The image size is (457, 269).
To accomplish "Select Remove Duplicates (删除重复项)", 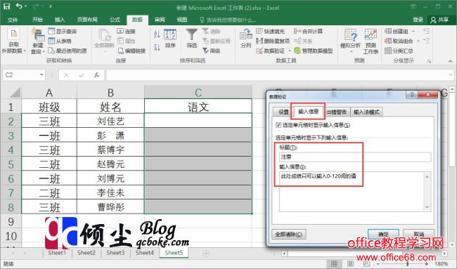I will 273,41.
